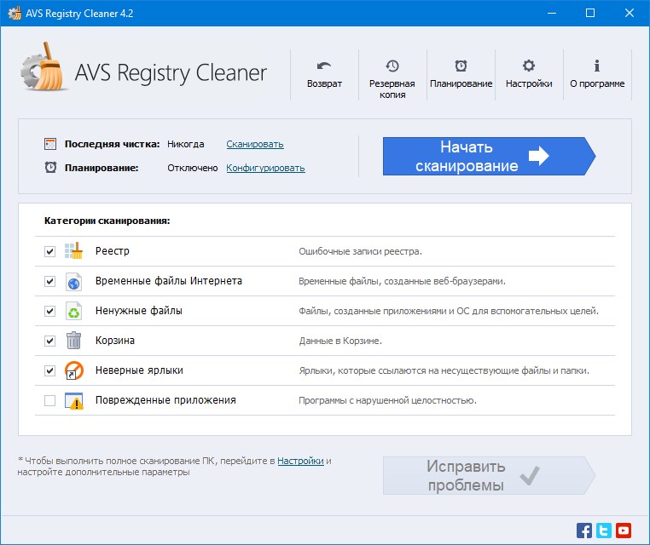Uncheck the Неверные ярлыки checkbox
This screenshot has height=545, width=650.
coord(49,370)
